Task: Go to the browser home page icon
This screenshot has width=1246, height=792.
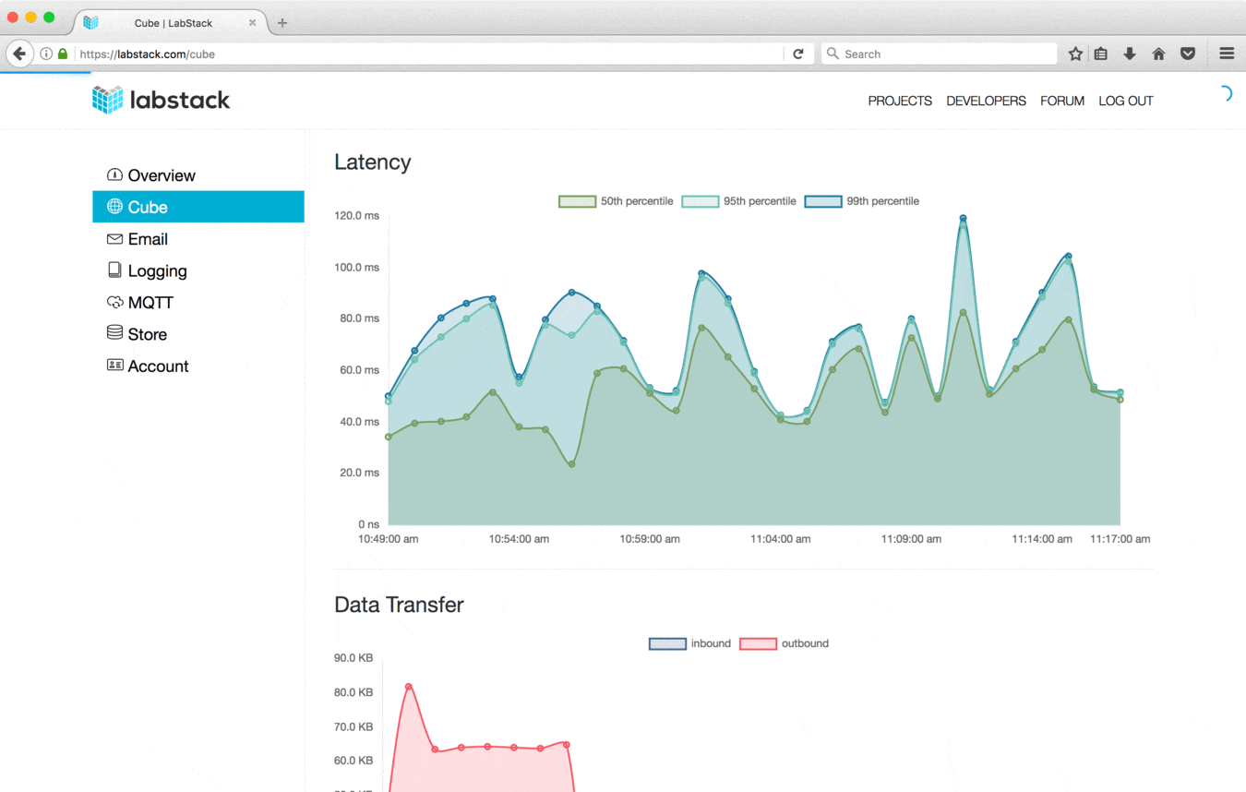Action: (x=1158, y=54)
